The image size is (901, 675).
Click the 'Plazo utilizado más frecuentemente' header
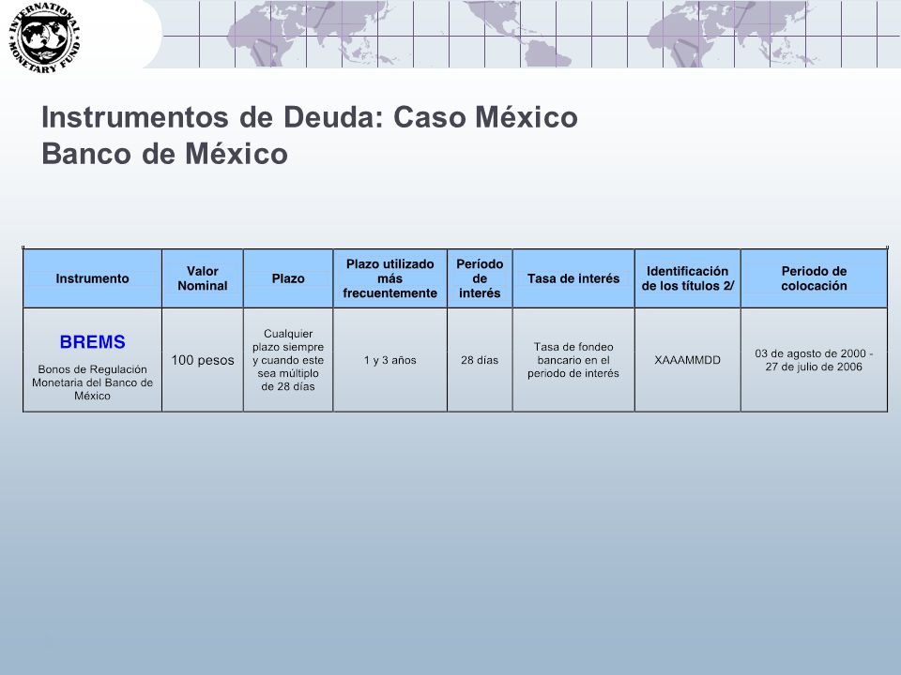390,278
